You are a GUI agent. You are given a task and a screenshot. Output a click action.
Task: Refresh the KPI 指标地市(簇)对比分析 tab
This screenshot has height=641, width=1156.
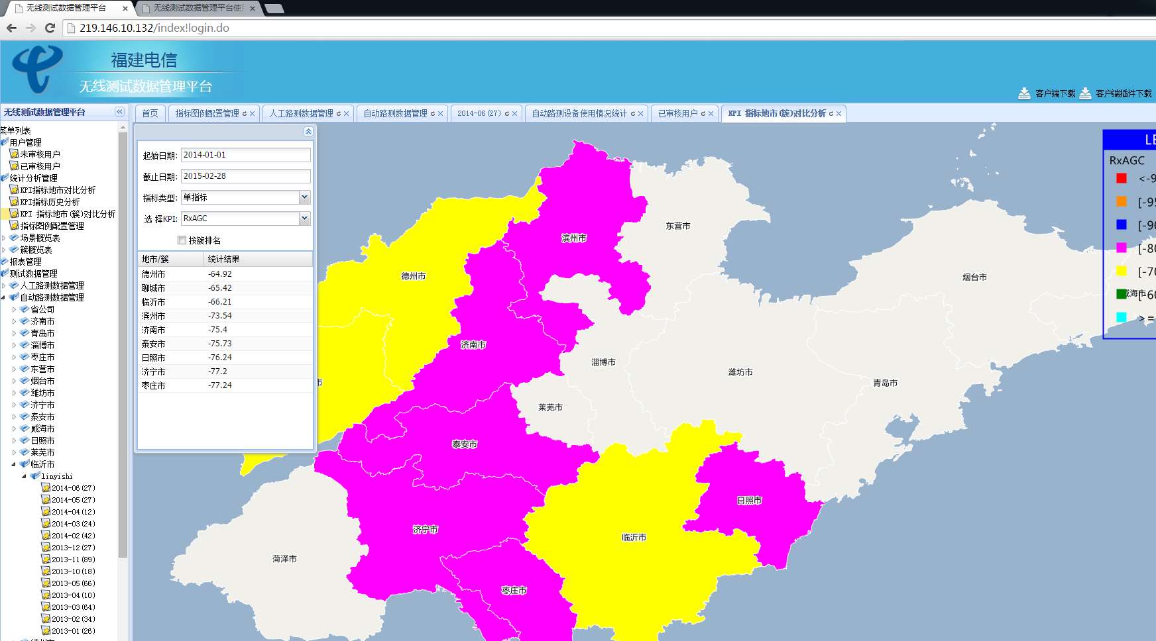(831, 114)
